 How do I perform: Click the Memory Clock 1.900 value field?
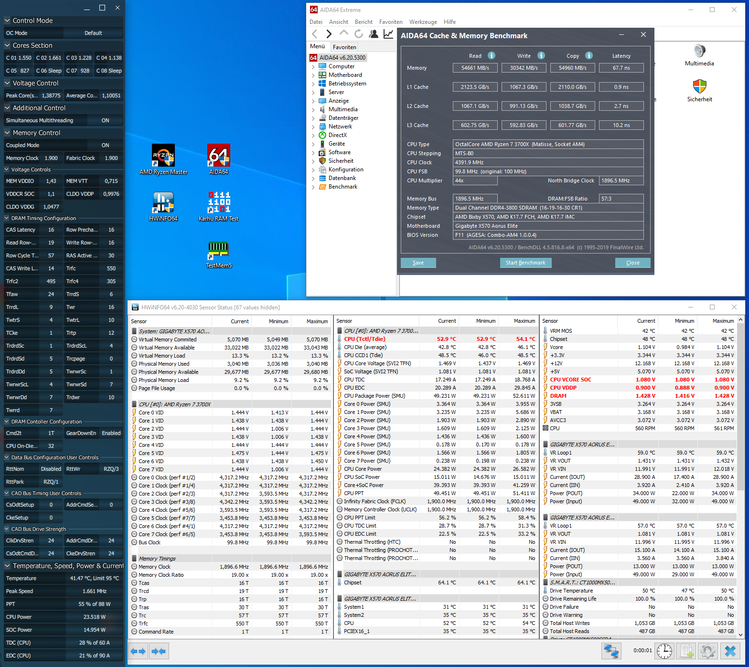[x=51, y=158]
